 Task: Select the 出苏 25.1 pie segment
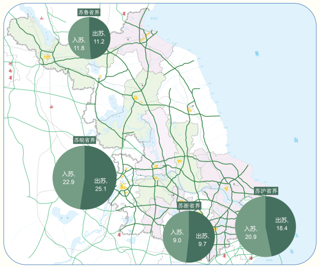click(x=100, y=179)
